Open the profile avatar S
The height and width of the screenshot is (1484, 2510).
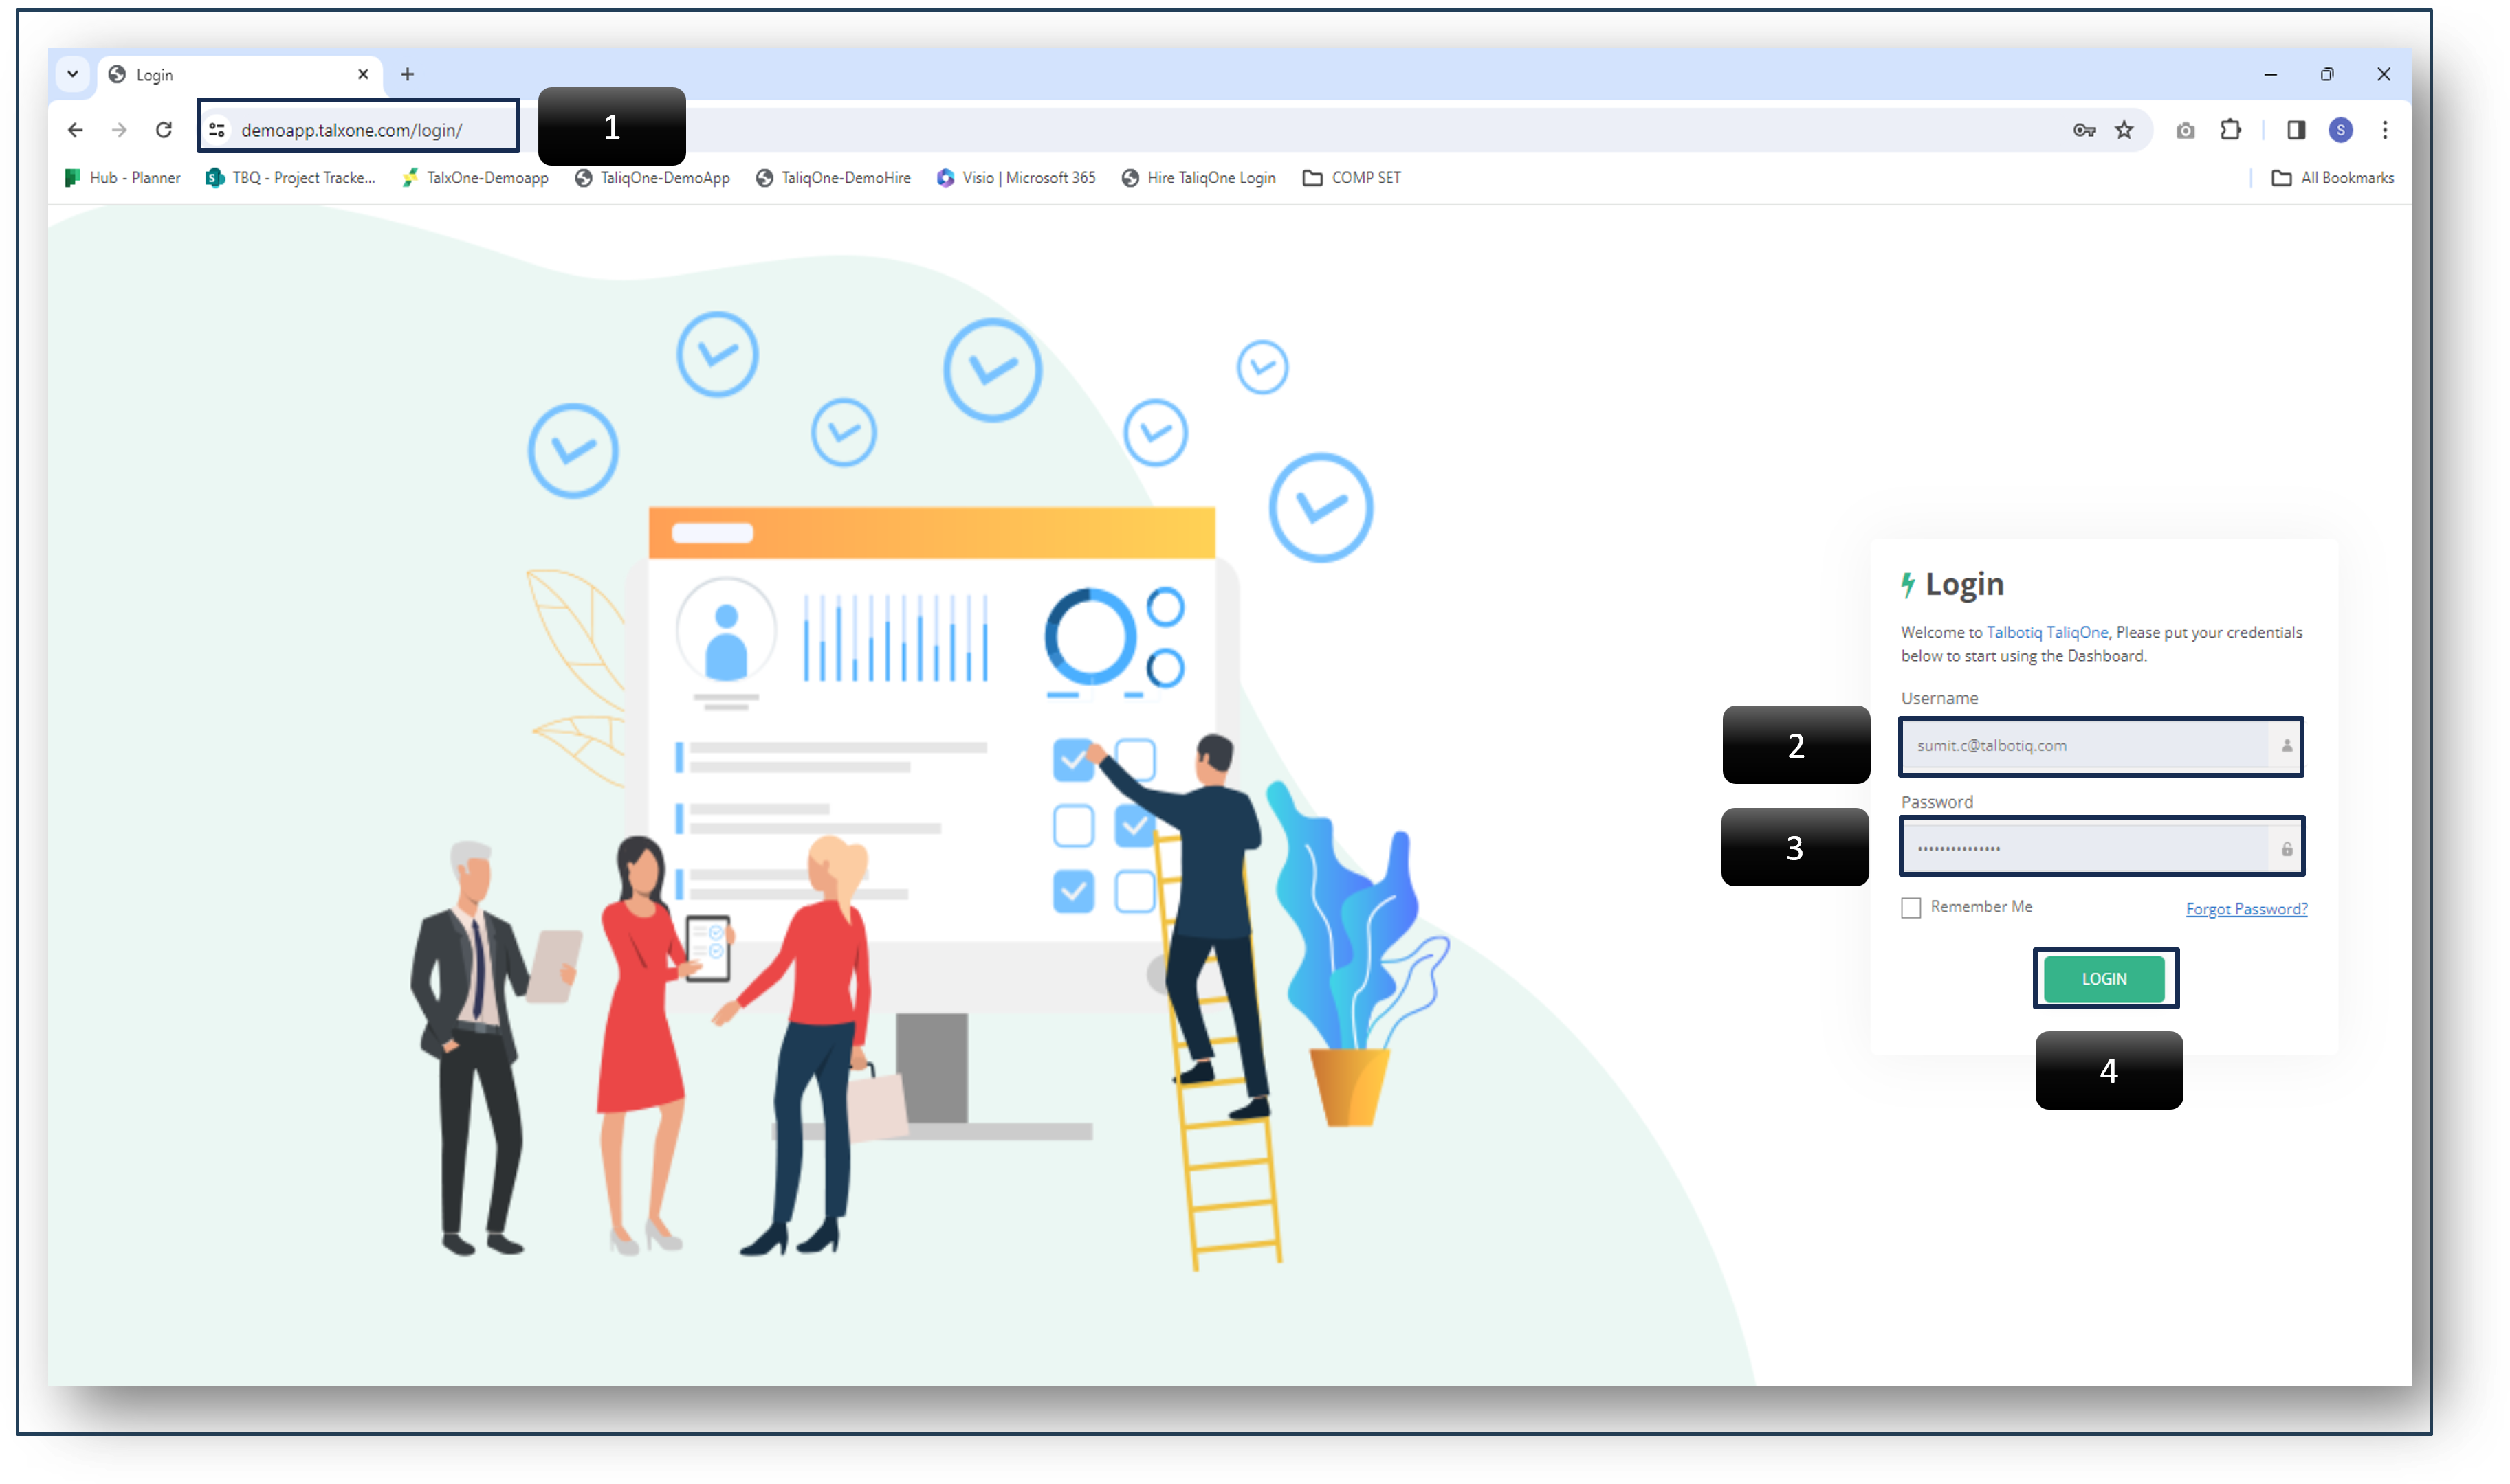[x=2340, y=130]
